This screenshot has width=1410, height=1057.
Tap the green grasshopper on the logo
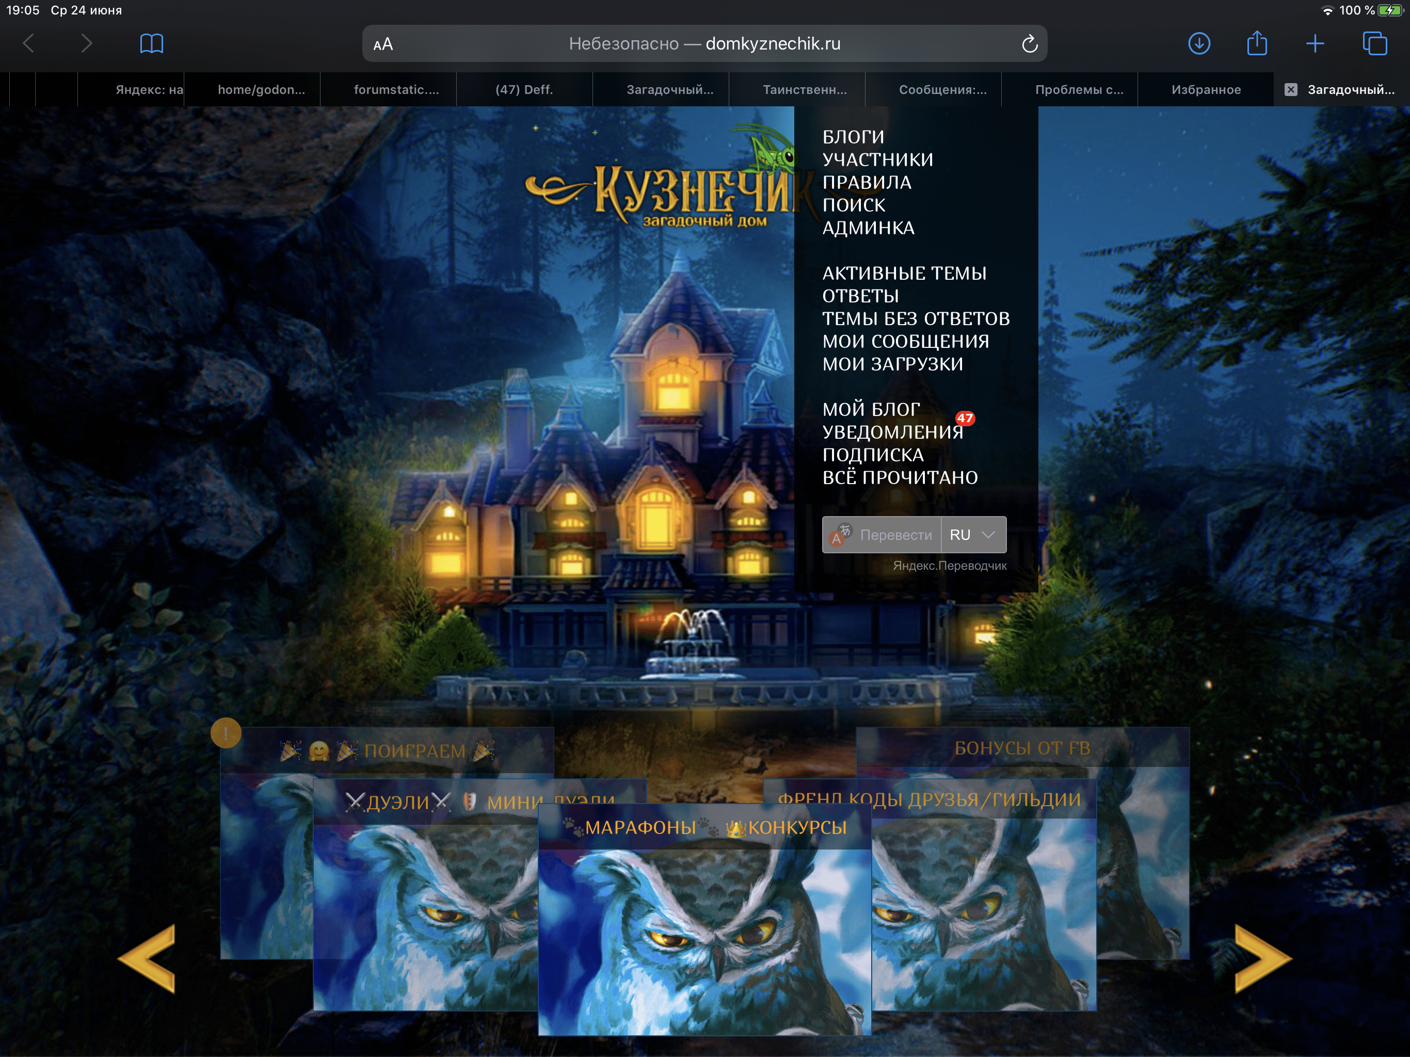(765, 150)
